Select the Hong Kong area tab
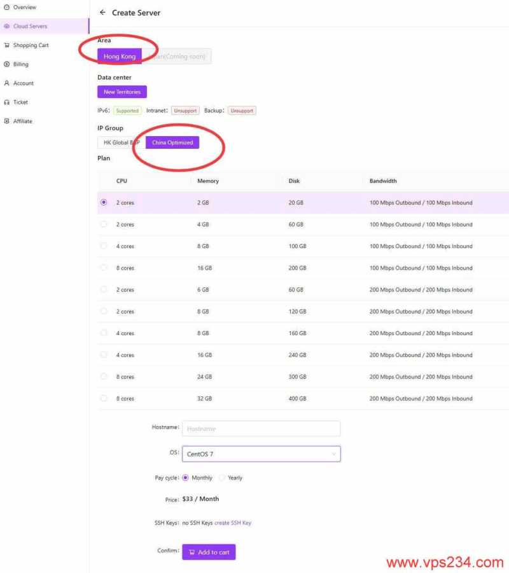 (120, 57)
